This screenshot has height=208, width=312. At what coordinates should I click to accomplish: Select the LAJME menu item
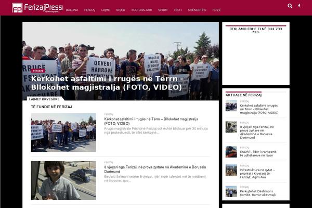pyautogui.click(x=106, y=10)
